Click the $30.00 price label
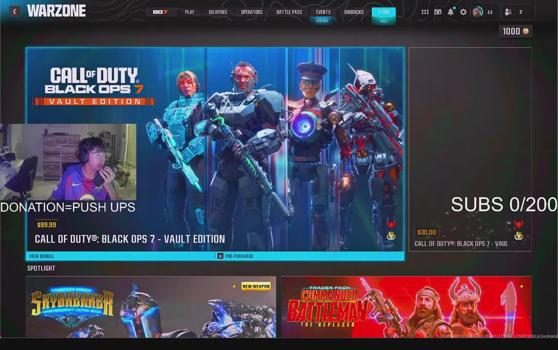This screenshot has width=558, height=350. click(427, 232)
